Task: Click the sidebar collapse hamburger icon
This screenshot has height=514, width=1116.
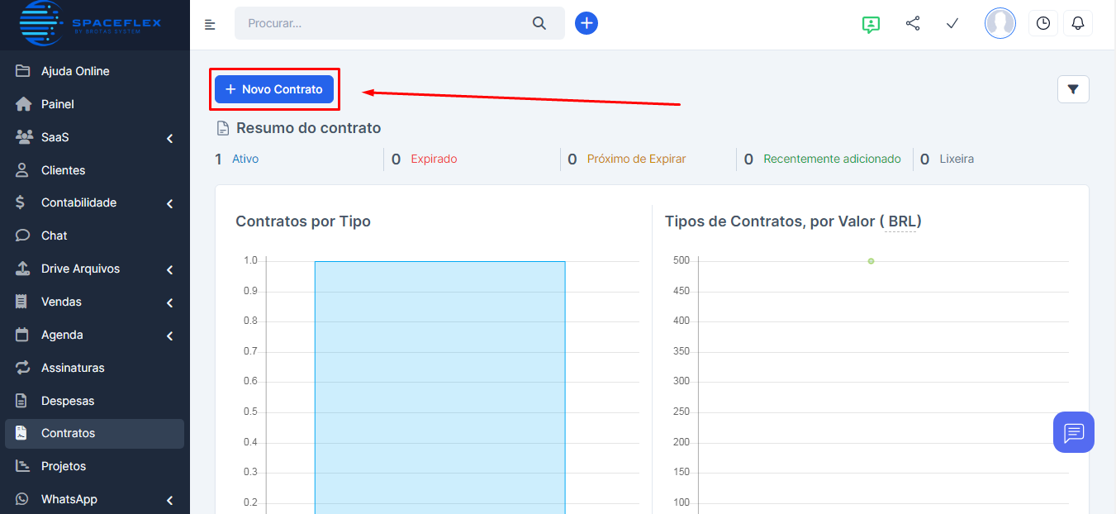Action: [210, 24]
